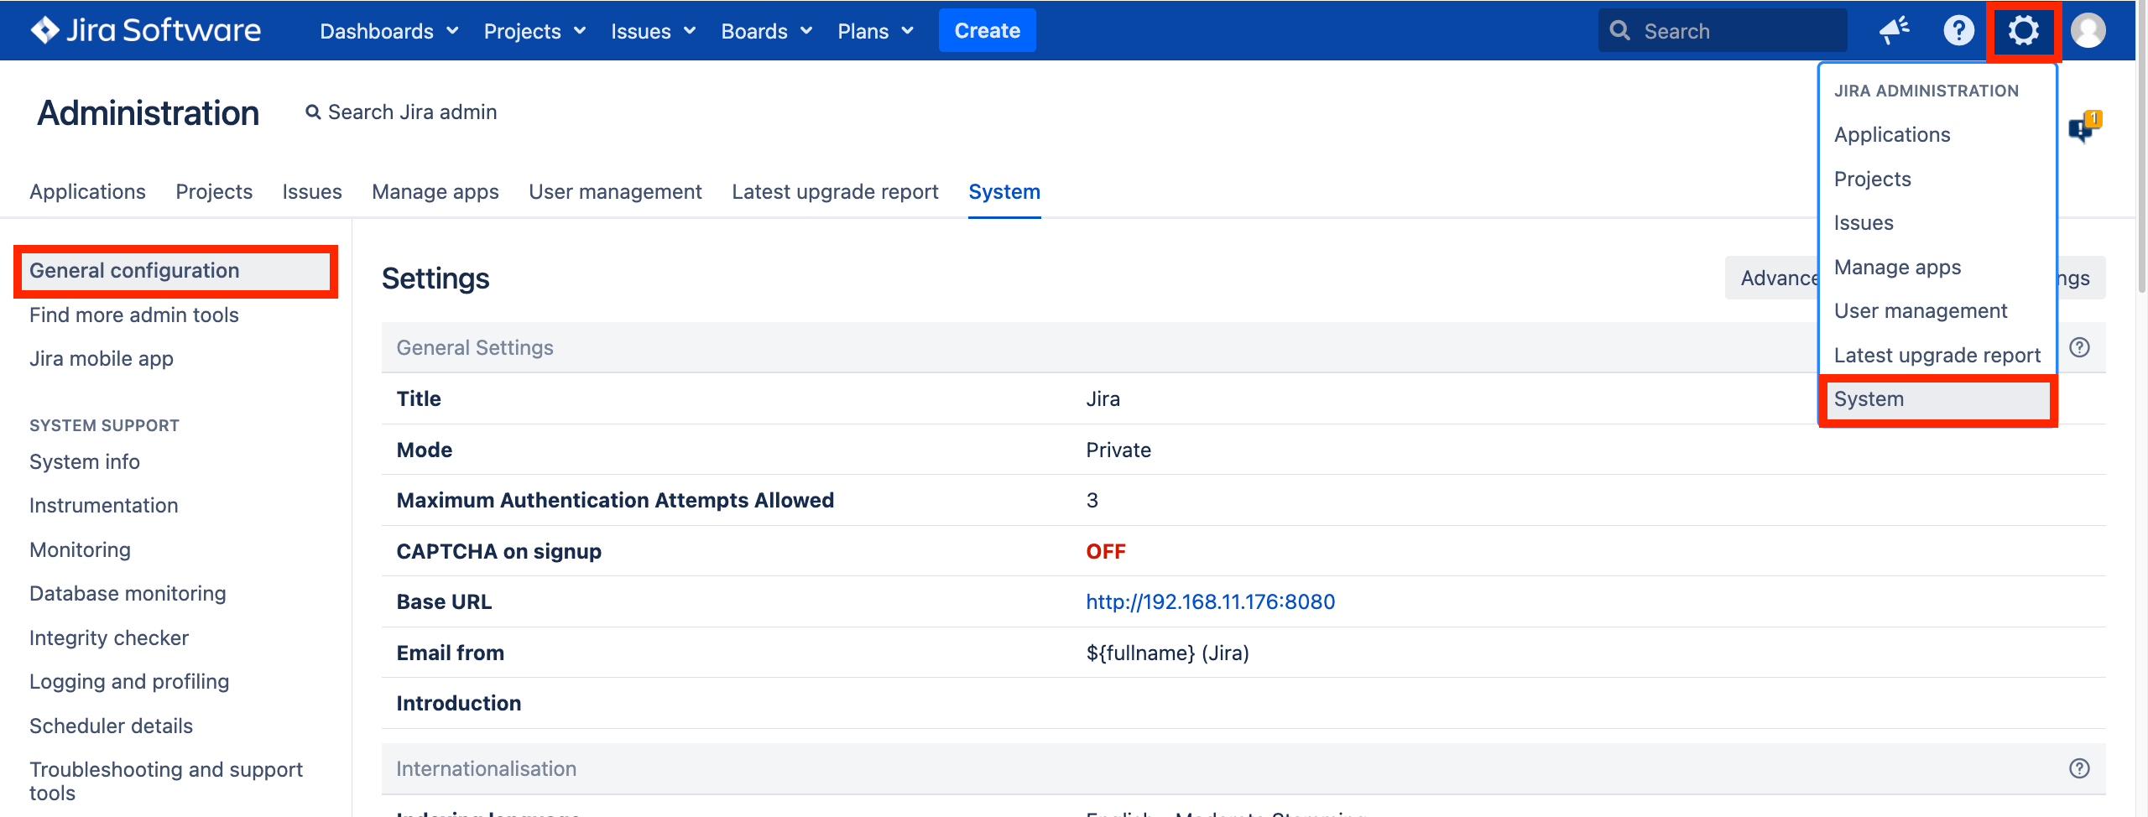Click the Email from value ${fullname} (Jira)

1167,653
